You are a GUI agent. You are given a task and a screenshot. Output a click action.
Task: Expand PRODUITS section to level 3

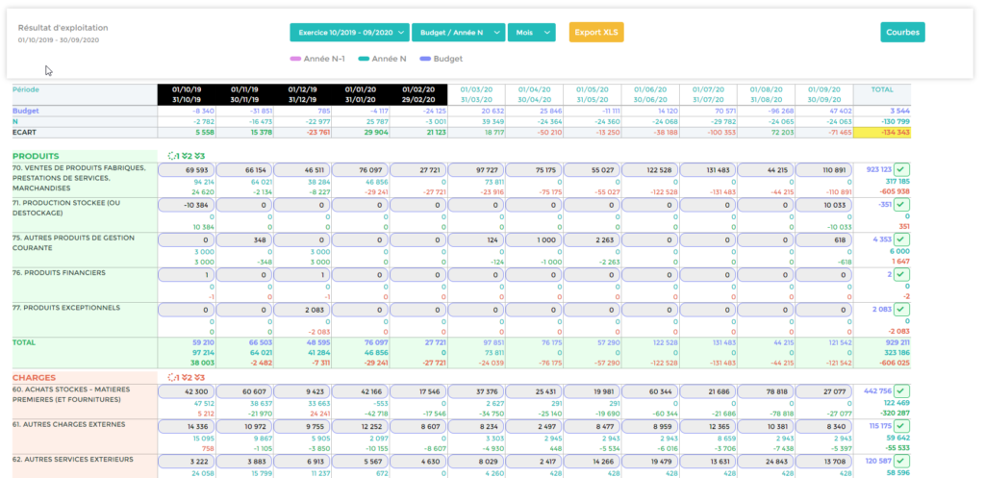(x=199, y=156)
